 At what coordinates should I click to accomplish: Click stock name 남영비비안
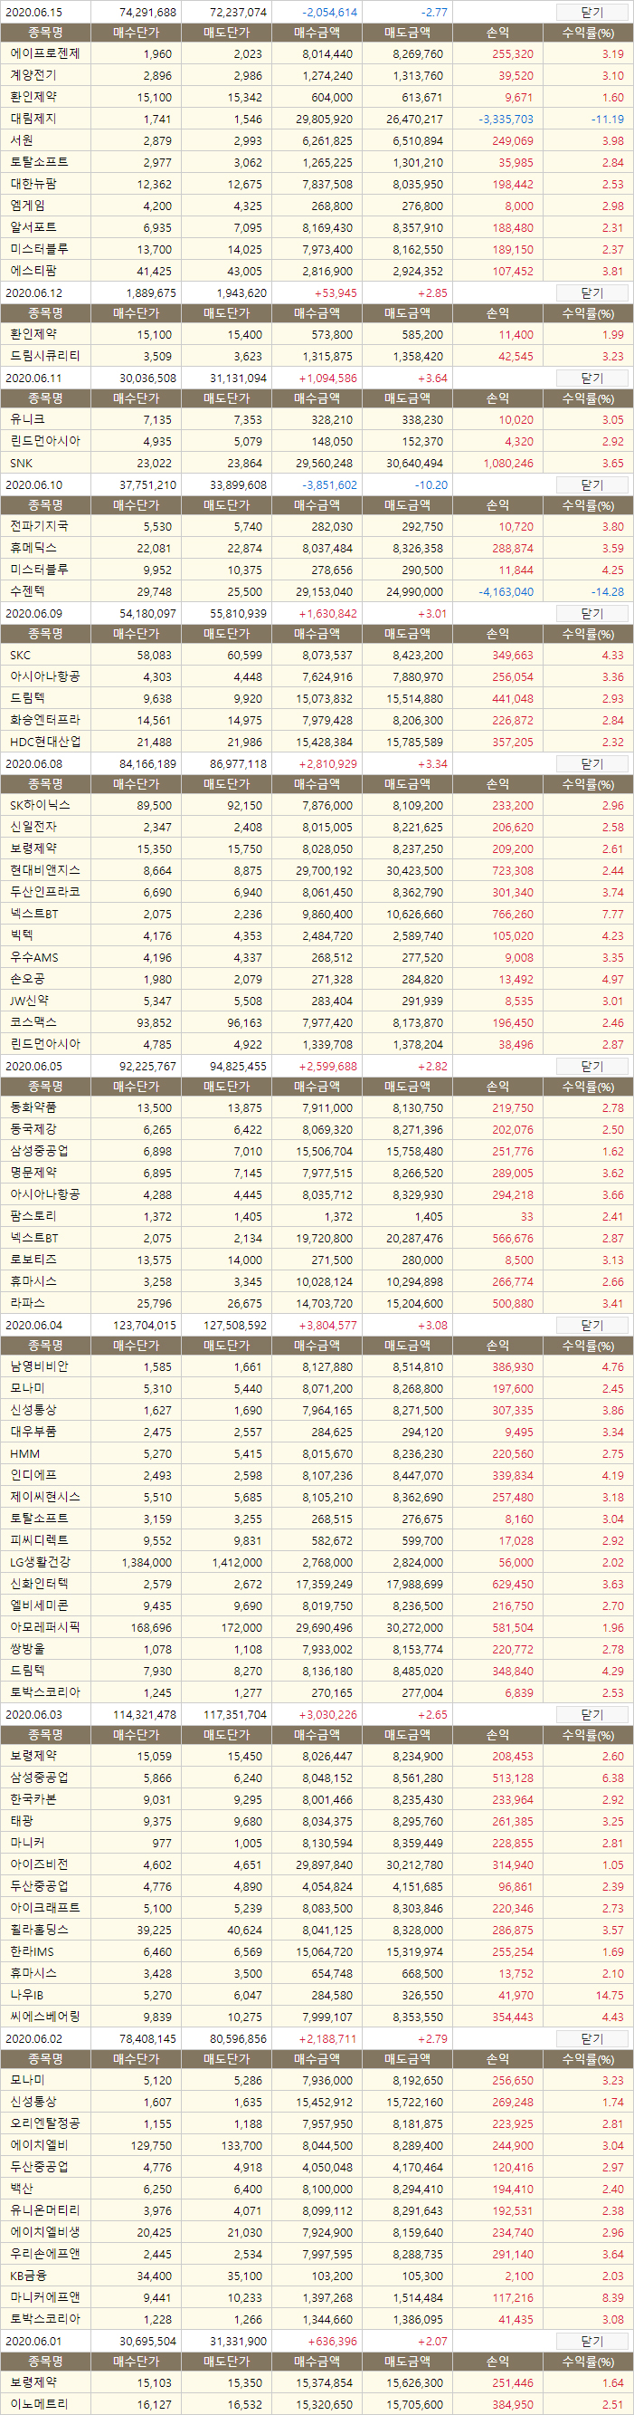pos(38,1366)
